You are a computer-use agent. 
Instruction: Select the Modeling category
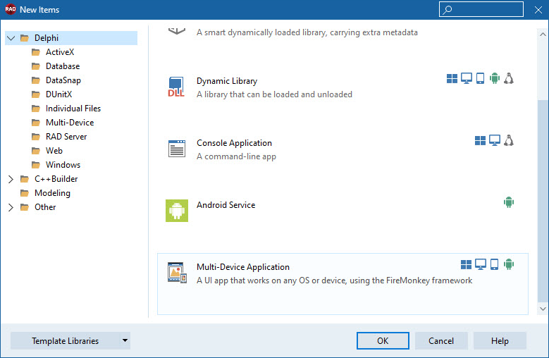click(53, 193)
